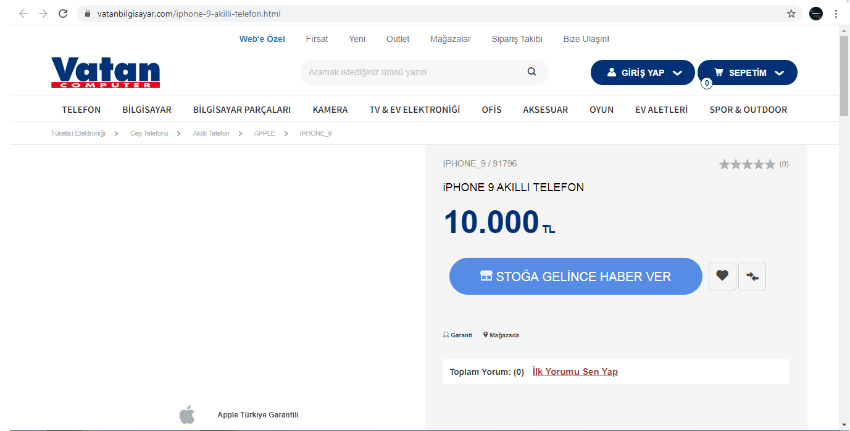Open the Outlet link
850x431 pixels.
pyautogui.click(x=398, y=39)
